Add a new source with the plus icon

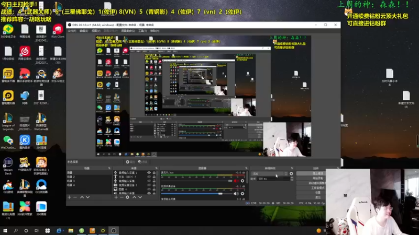pos(116,197)
